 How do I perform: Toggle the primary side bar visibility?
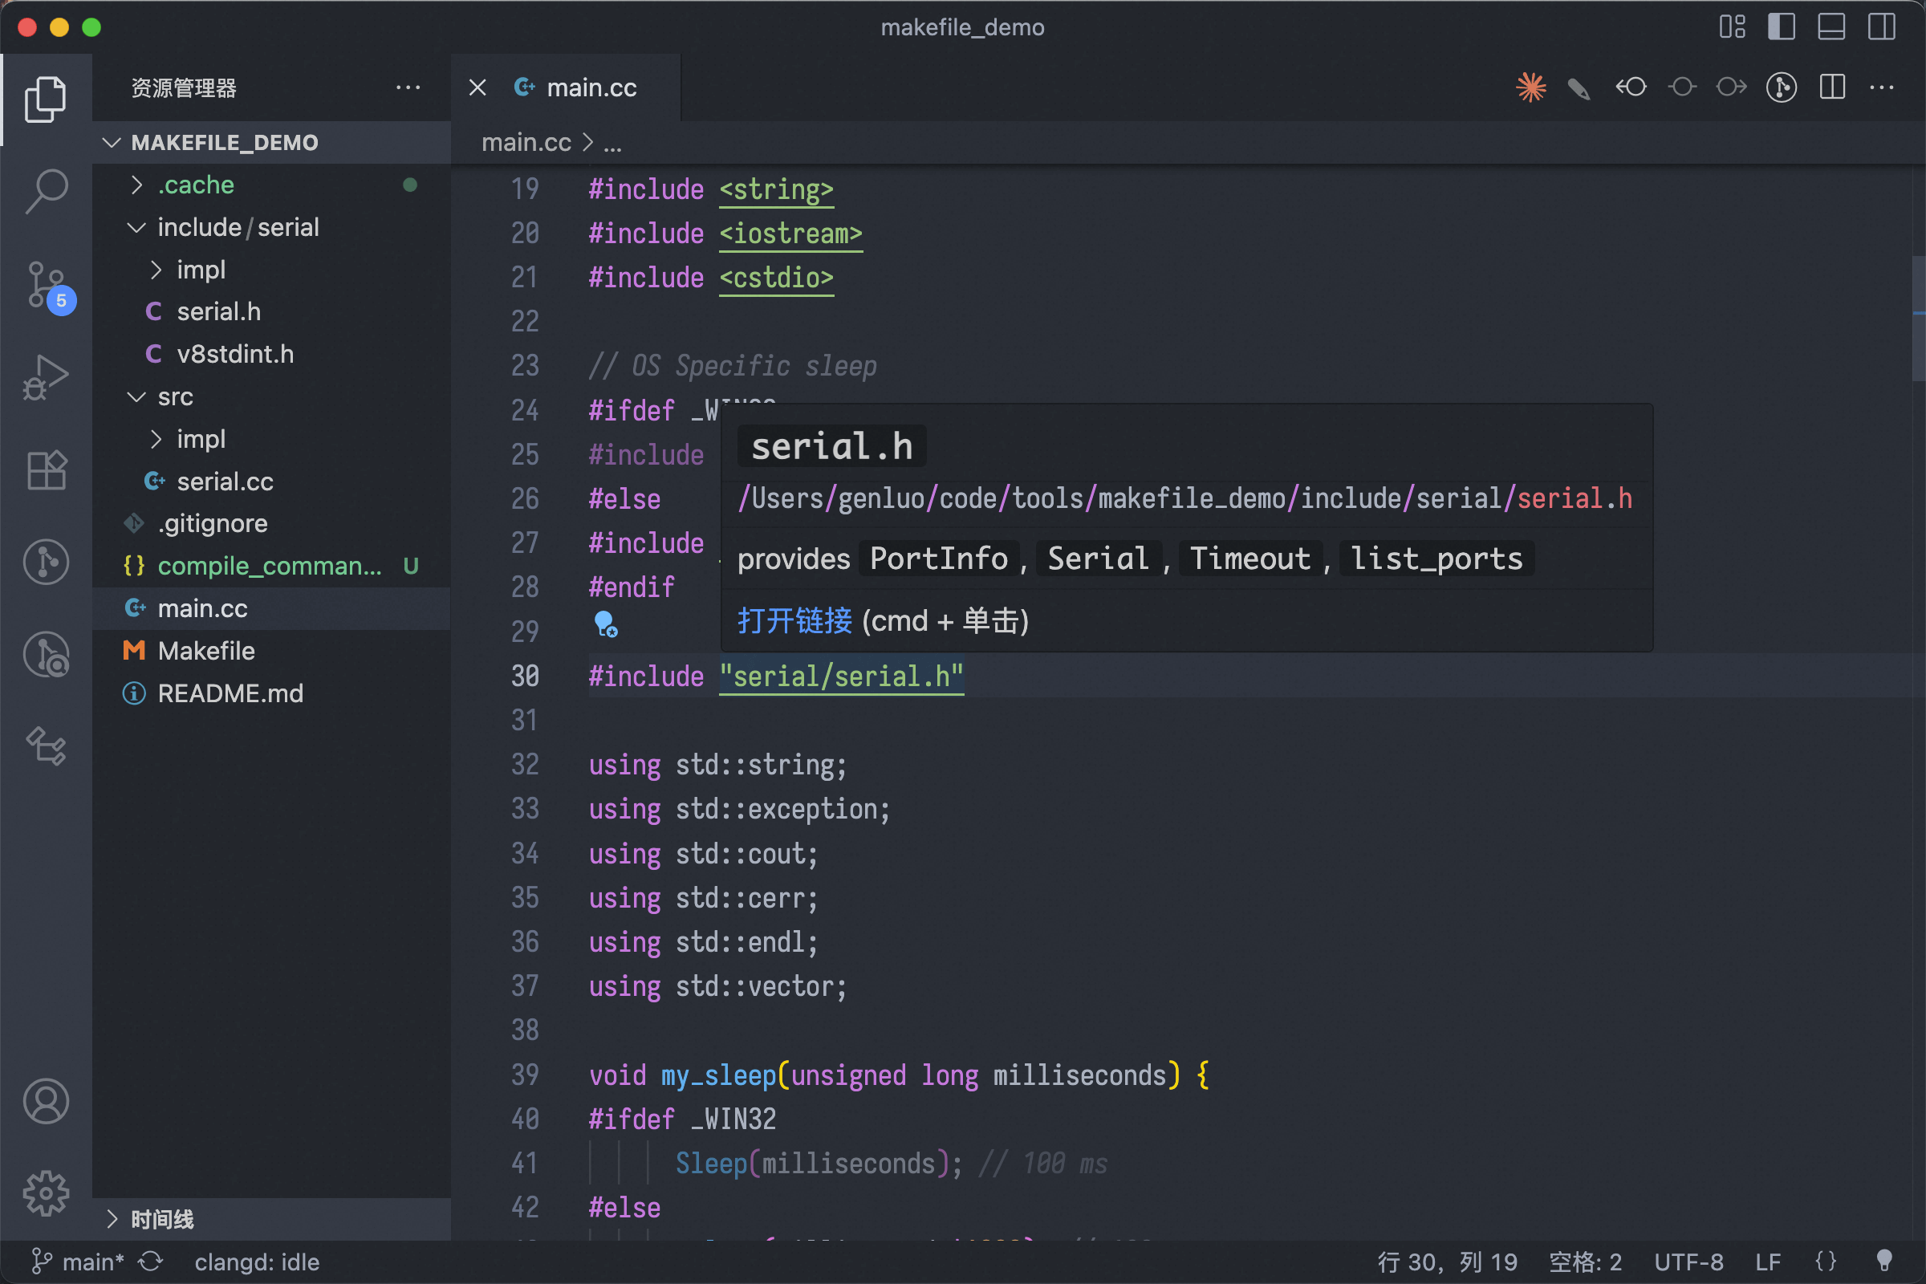tap(1782, 27)
